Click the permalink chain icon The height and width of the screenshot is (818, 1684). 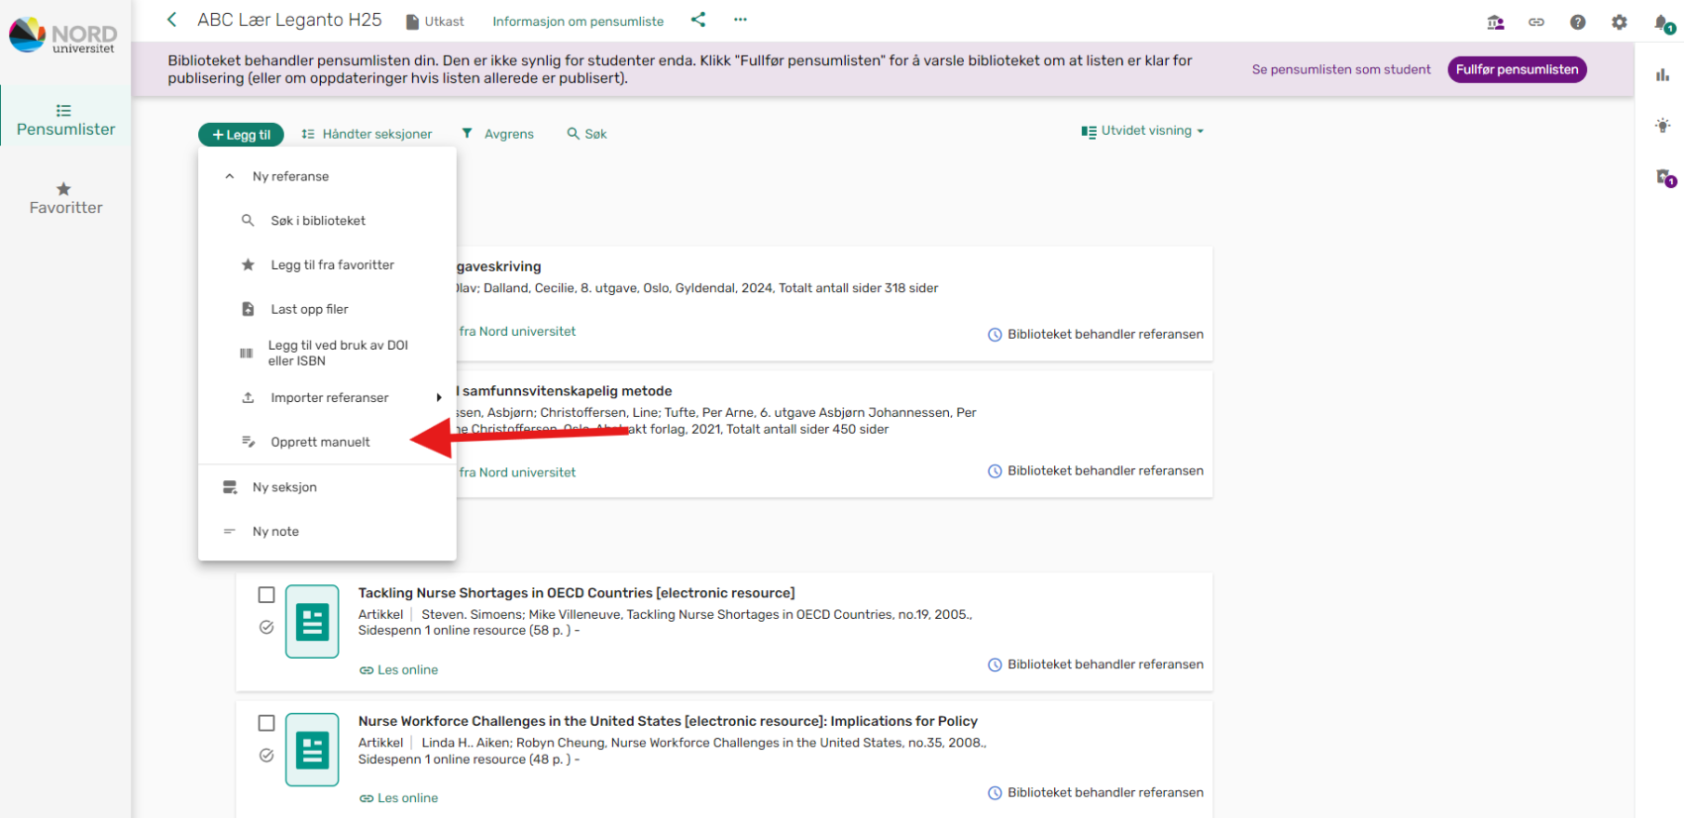(x=1536, y=22)
